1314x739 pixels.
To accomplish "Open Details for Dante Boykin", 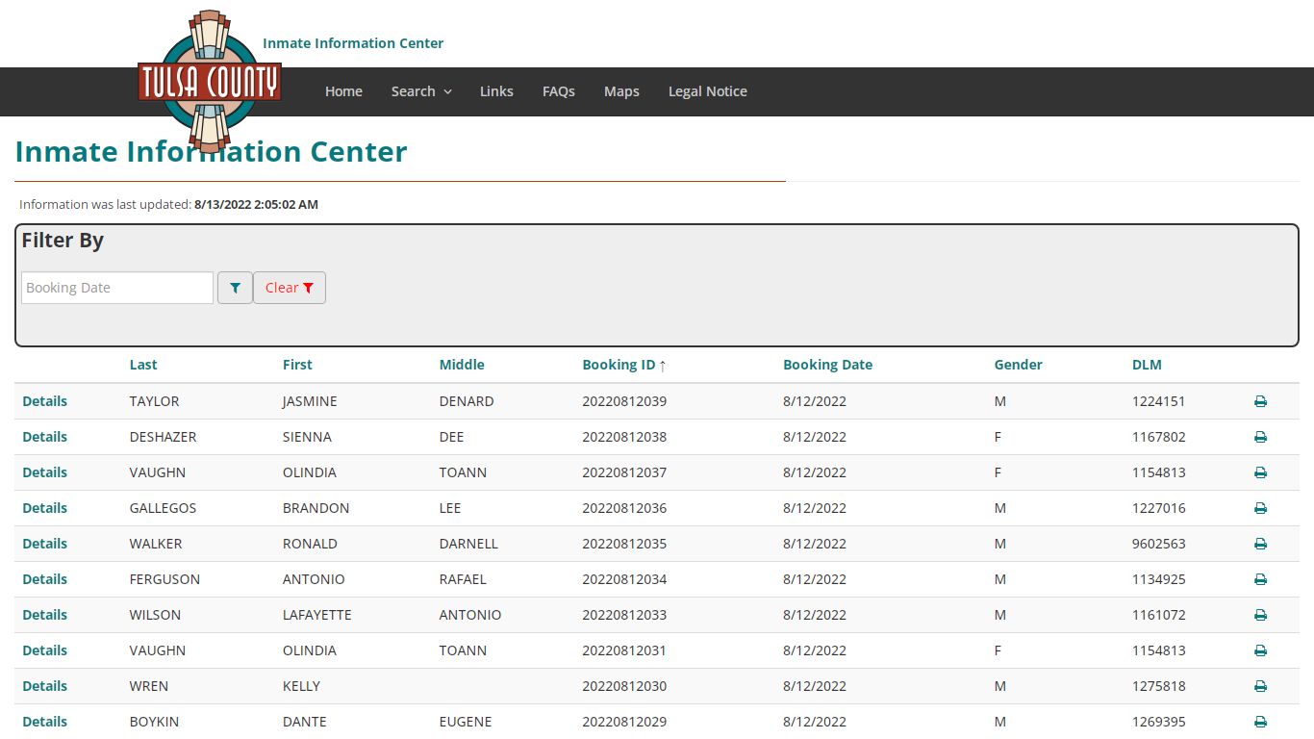I will [45, 722].
